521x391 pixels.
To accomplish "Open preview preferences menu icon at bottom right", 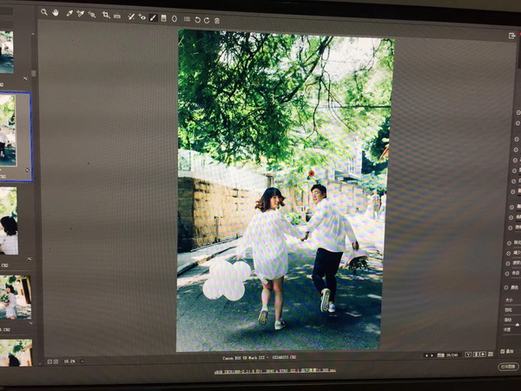I will tap(491, 355).
